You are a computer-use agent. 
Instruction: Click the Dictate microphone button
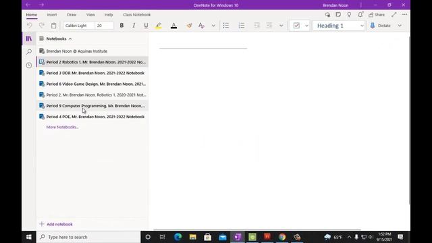pyautogui.click(x=381, y=26)
